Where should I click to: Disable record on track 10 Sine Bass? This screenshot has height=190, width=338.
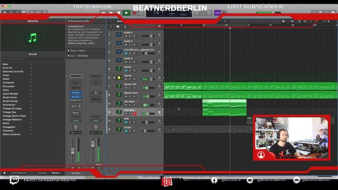134,114
